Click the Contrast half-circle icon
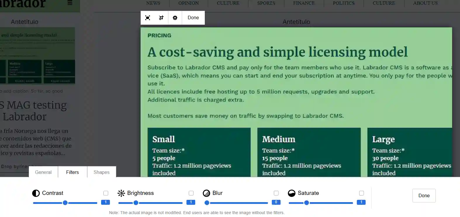460x217 pixels. point(36,193)
